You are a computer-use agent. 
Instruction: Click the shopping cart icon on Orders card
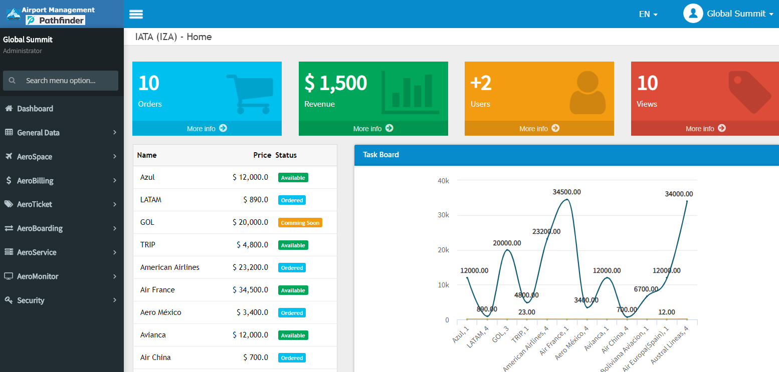pyautogui.click(x=249, y=93)
